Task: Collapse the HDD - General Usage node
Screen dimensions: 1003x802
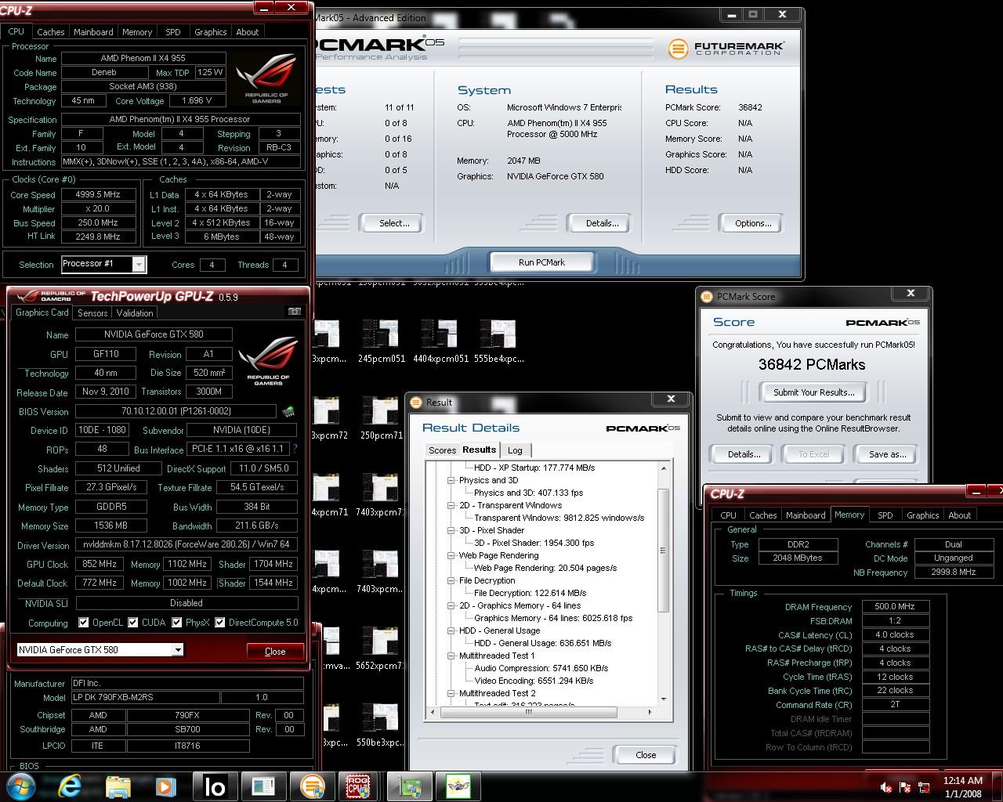Action: [451, 630]
